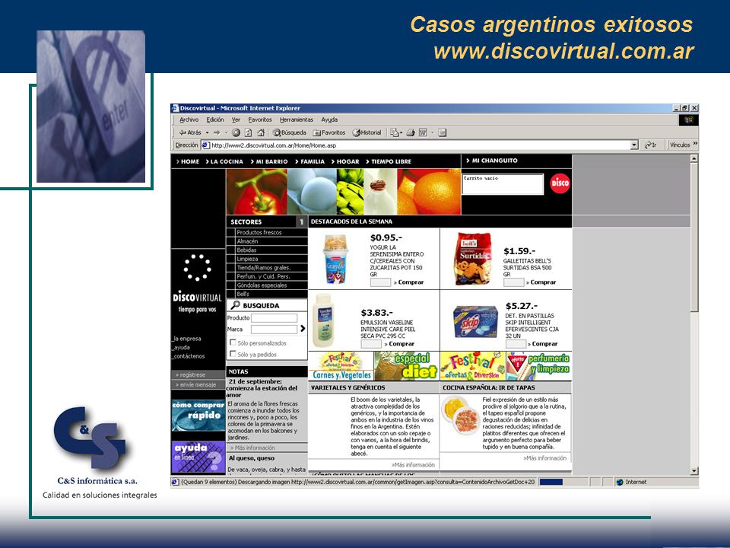Click the Mail toolbar icon

(394, 132)
